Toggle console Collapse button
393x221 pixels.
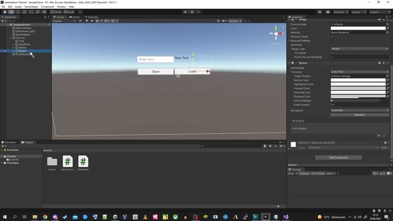304,173
